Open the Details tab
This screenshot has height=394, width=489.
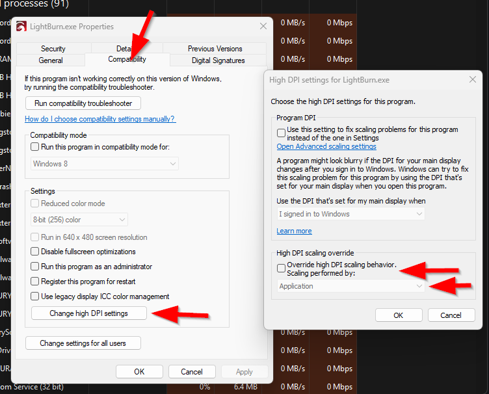[x=127, y=48]
